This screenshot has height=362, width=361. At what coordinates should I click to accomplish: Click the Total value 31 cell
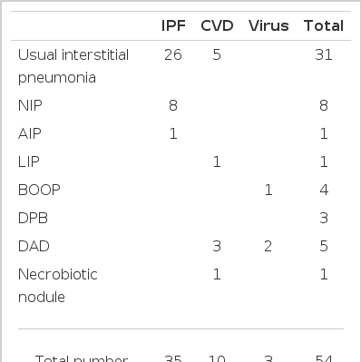[324, 55]
